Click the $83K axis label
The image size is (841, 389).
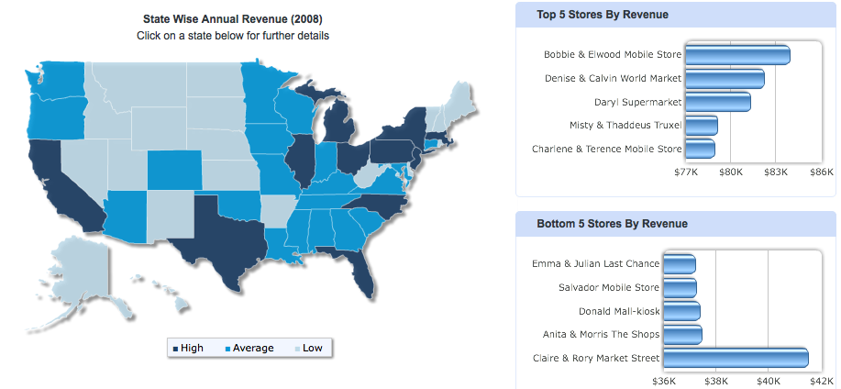(x=776, y=172)
